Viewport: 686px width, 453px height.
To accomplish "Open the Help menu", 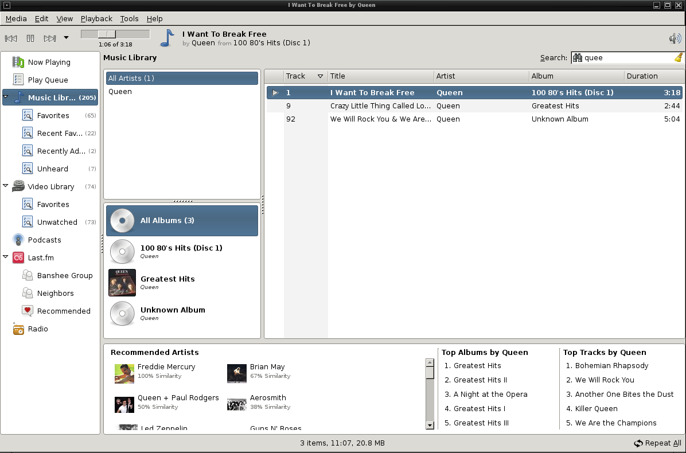I will 154,19.
